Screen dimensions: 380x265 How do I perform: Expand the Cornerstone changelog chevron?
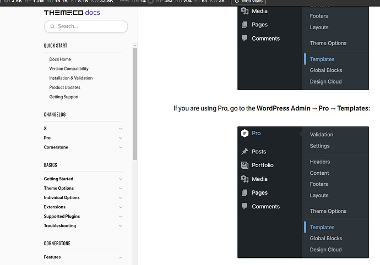121,147
